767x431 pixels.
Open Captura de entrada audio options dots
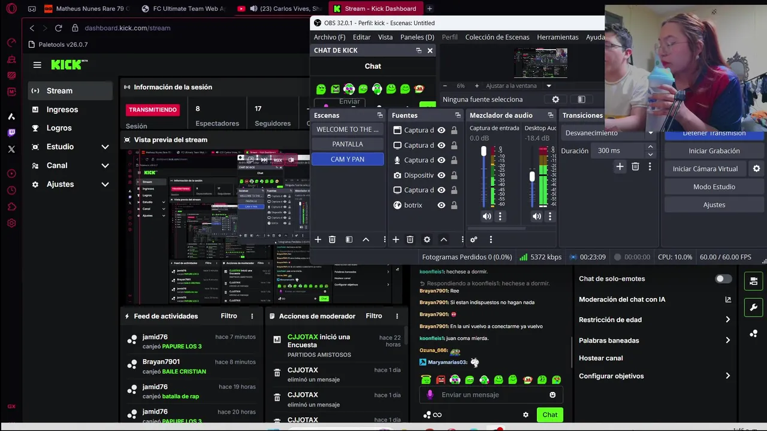tap(500, 217)
